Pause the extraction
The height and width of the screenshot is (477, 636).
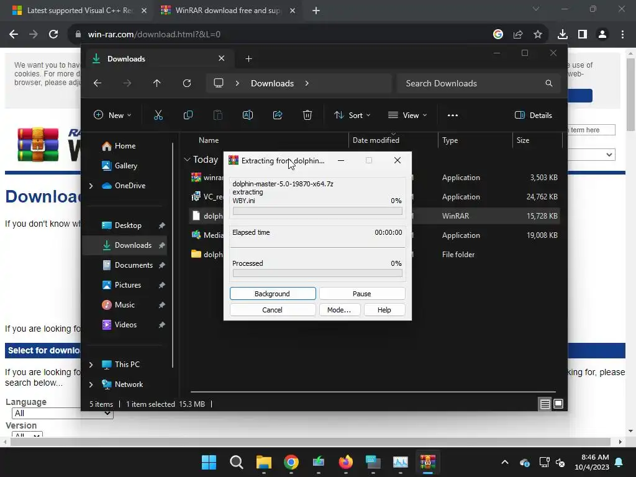362,294
